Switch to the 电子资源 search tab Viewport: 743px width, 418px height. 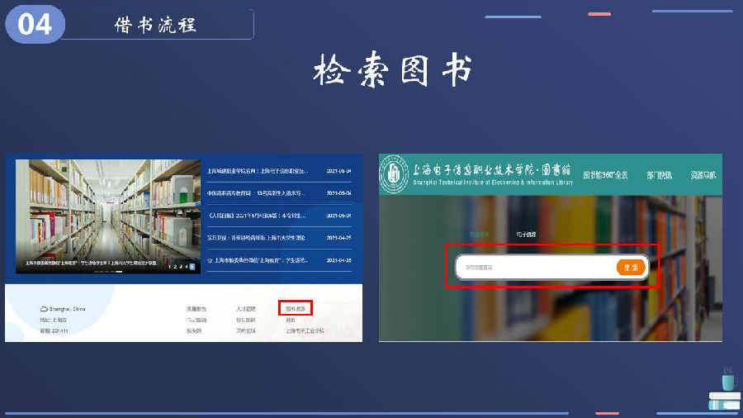(x=526, y=235)
